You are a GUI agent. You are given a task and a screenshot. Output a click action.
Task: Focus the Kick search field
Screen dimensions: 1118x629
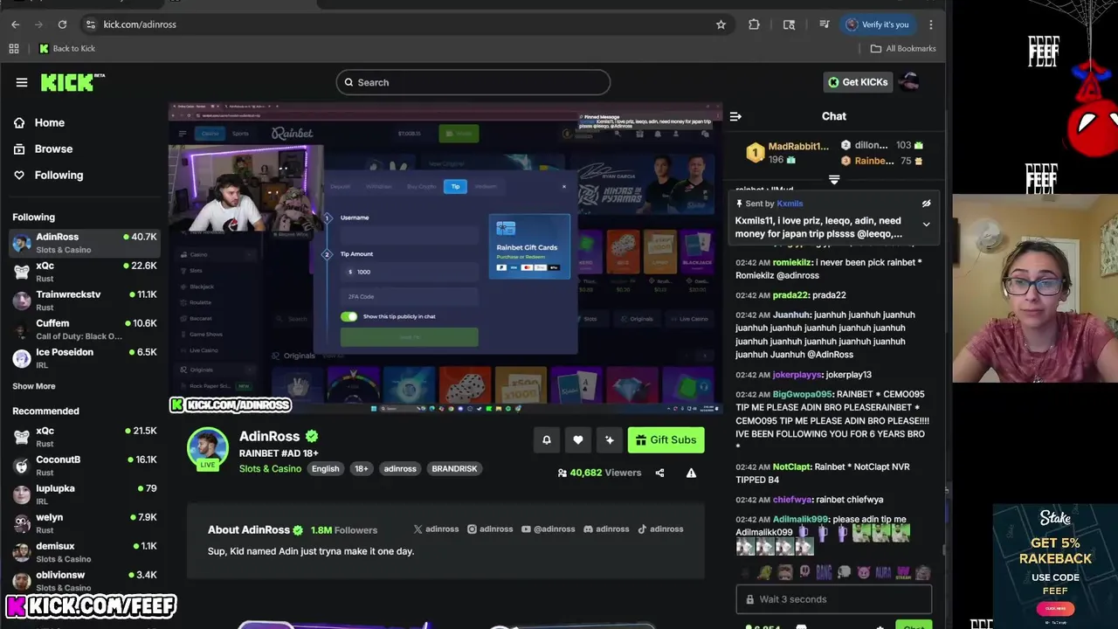pos(473,82)
